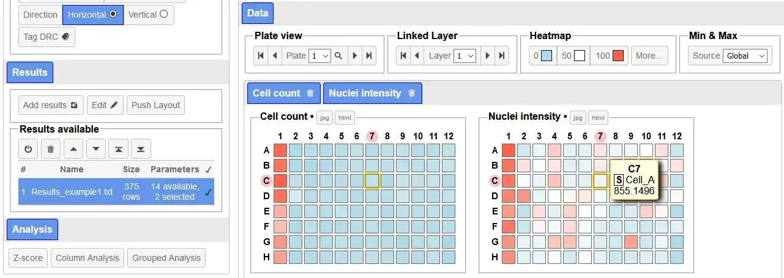
Task: Open the Cell count tab
Action: point(276,93)
